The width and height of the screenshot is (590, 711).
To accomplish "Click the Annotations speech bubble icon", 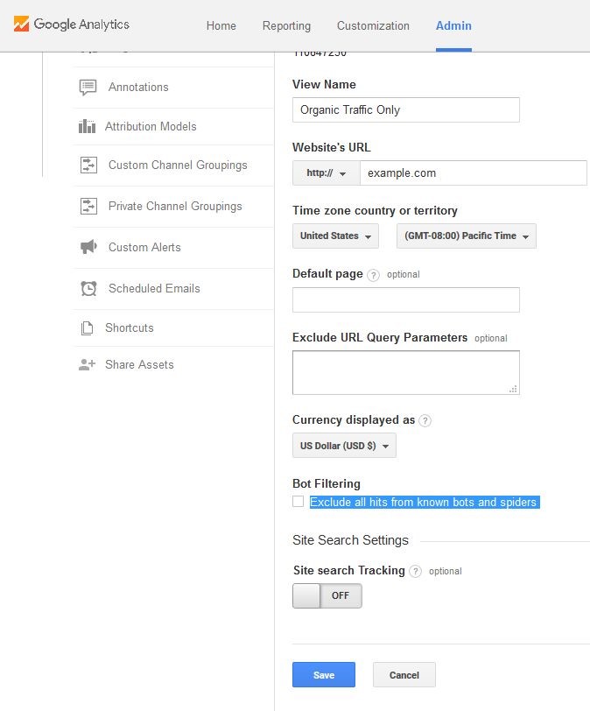I will [x=88, y=87].
